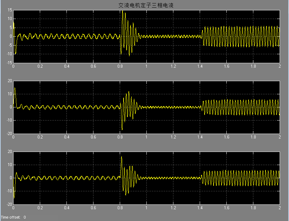Click y-axis label -15 on top plot
The image size is (289, 221).
click(x=9, y=63)
